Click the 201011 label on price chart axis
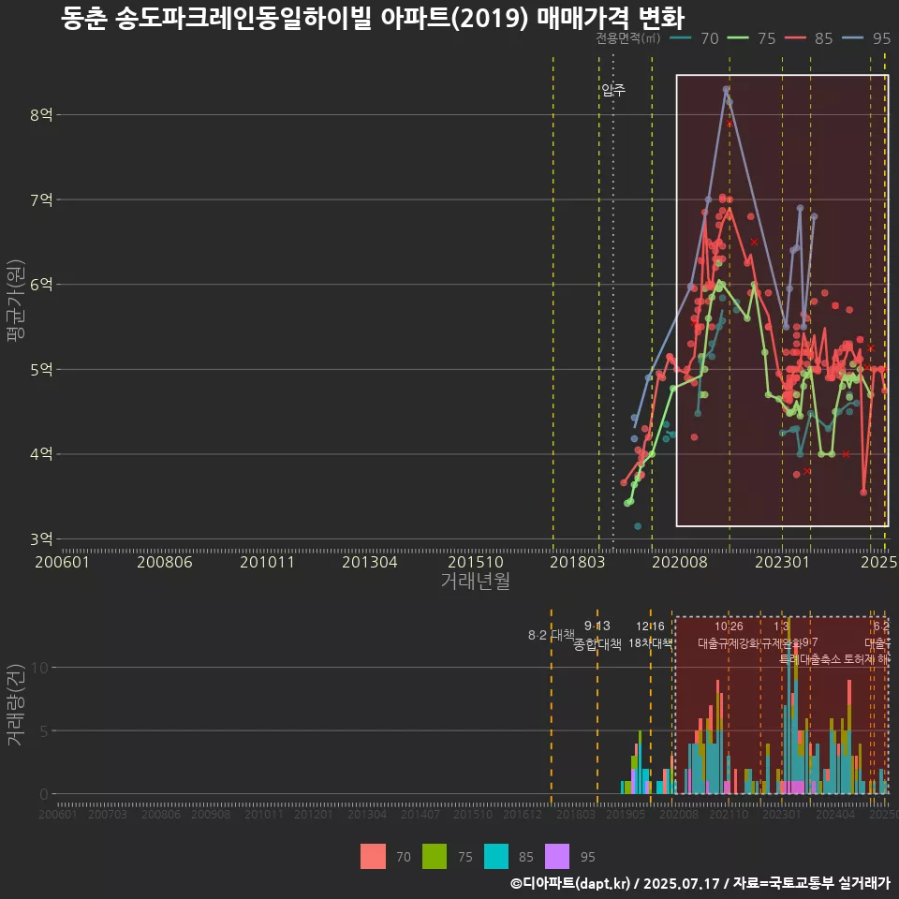The image size is (899, 899). pos(267,562)
